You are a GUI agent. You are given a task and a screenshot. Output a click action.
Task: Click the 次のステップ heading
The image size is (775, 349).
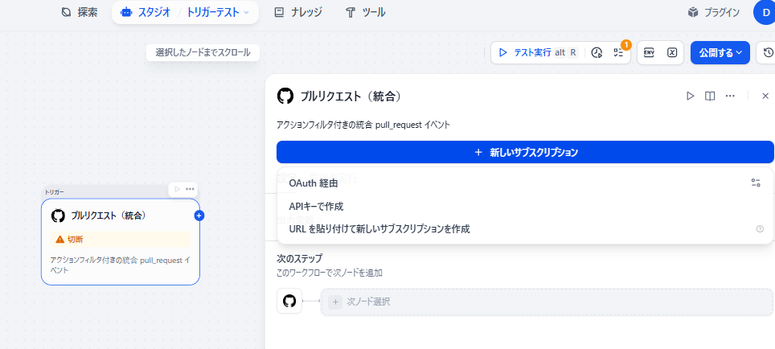pos(300,258)
